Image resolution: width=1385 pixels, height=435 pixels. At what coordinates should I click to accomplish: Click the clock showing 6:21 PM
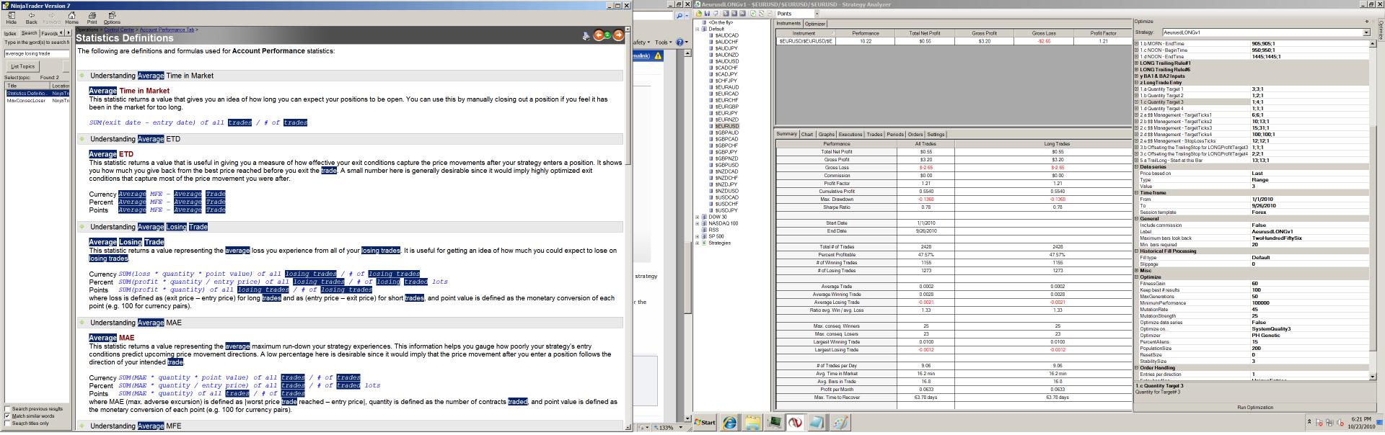click(1360, 419)
